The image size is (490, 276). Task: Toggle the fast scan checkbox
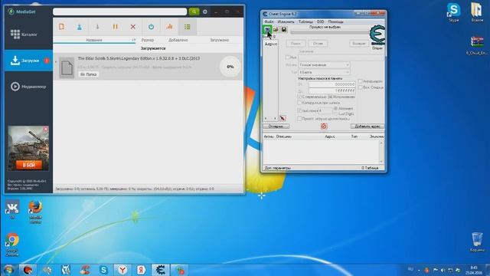(299, 110)
